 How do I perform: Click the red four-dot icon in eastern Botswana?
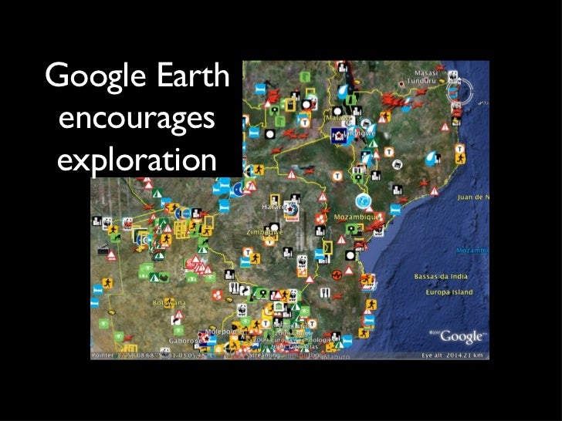pos(217,295)
